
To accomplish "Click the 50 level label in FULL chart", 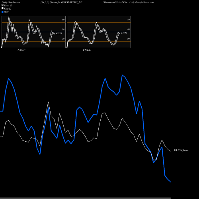I will (129, 29).
